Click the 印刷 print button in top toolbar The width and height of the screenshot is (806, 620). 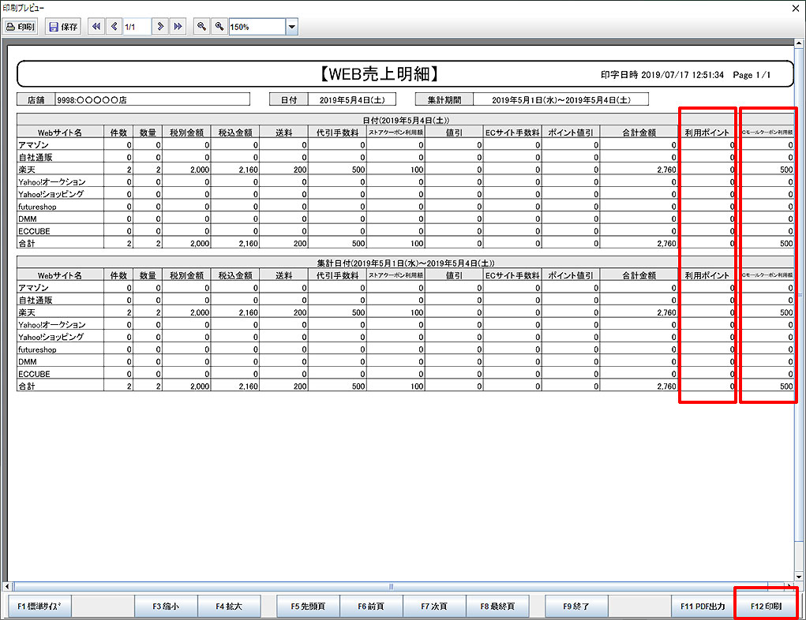pyautogui.click(x=21, y=27)
